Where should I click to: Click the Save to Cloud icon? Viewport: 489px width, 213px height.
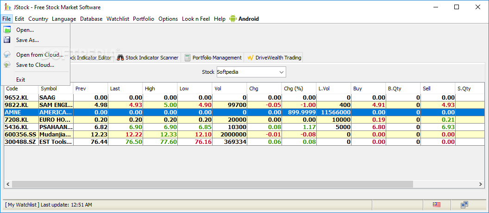(7, 65)
